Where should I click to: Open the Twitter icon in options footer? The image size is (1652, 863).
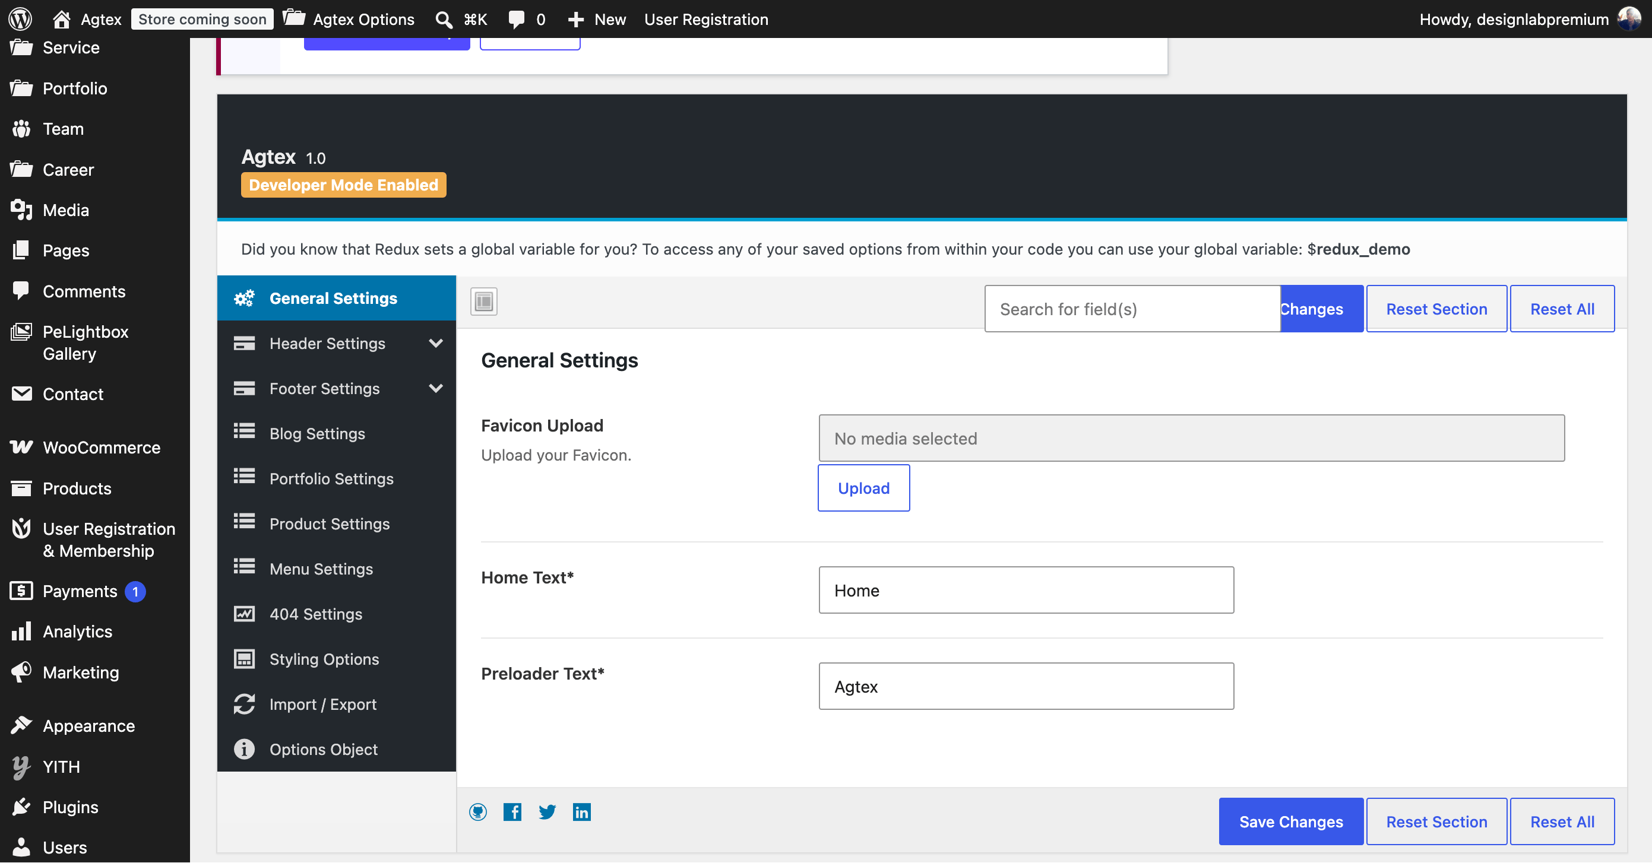point(547,813)
